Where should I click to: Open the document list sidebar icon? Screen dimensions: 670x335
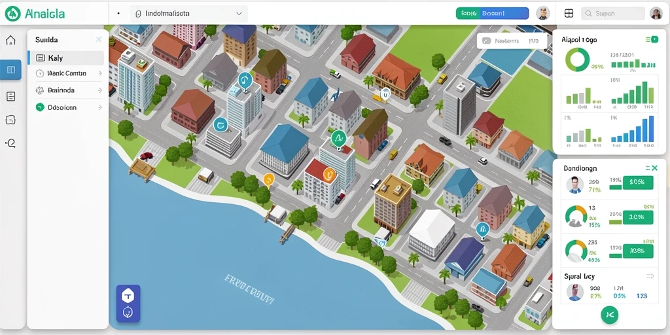(x=10, y=97)
